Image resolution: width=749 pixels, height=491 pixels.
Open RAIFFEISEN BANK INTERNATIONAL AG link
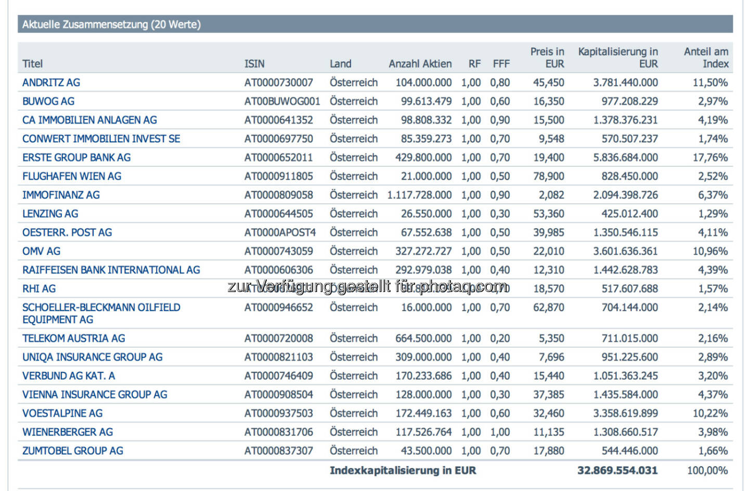tap(111, 270)
